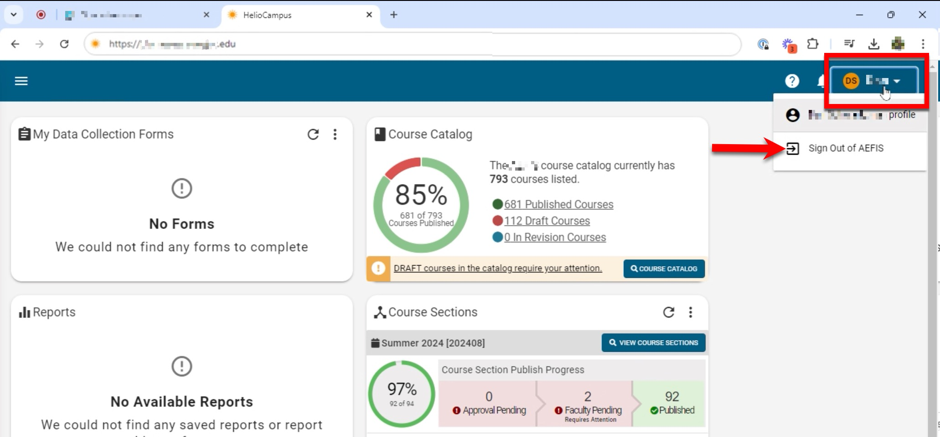940x437 pixels.
Task: Open the tab search dropdown arrow
Action: (x=14, y=15)
